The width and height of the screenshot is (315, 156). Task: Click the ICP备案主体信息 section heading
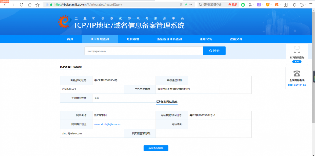click(x=71, y=67)
